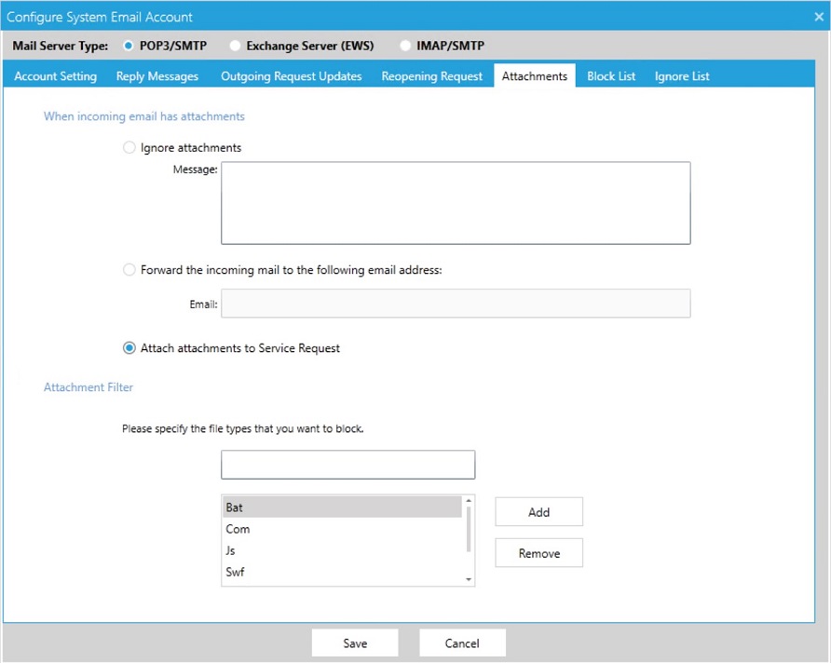Viewport: 831px width, 663px height.
Task: Switch to the Account Setting tab
Action: pyautogui.click(x=54, y=75)
